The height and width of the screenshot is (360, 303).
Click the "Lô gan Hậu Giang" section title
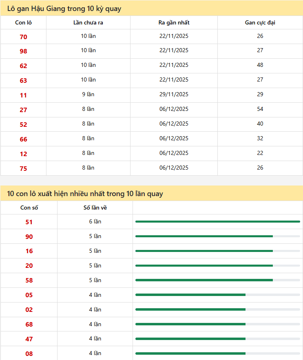pyautogui.click(x=64, y=9)
